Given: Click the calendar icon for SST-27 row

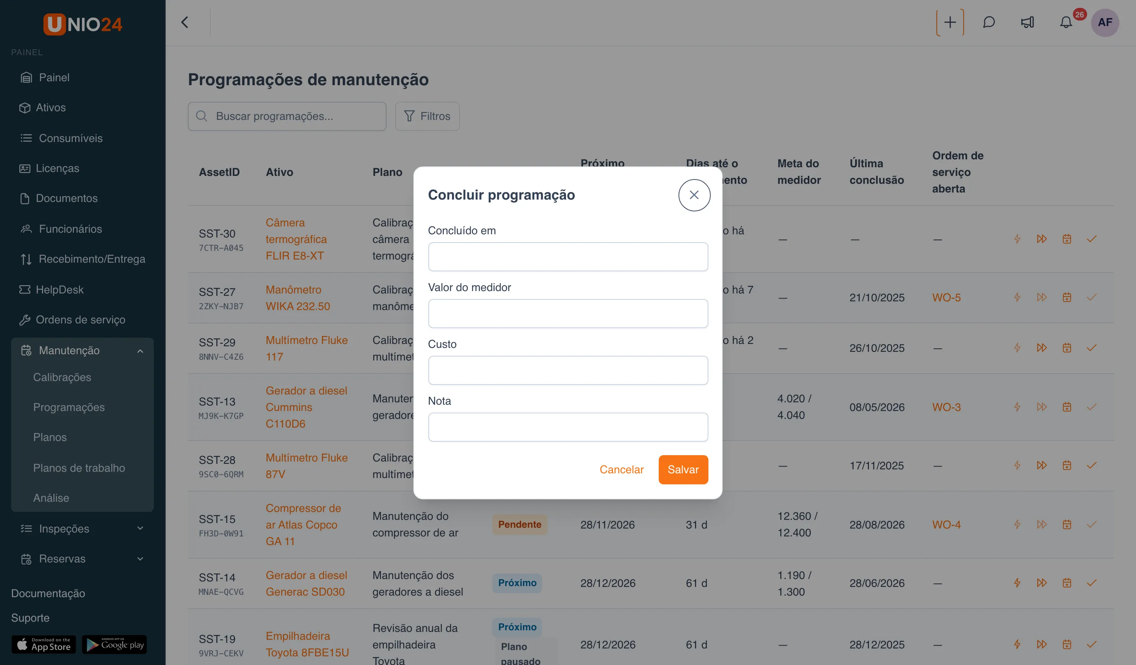Looking at the screenshot, I should 1067,297.
